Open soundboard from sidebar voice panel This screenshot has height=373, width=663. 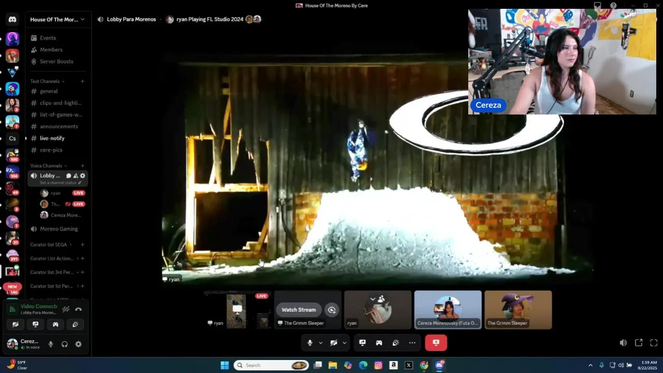(75, 324)
